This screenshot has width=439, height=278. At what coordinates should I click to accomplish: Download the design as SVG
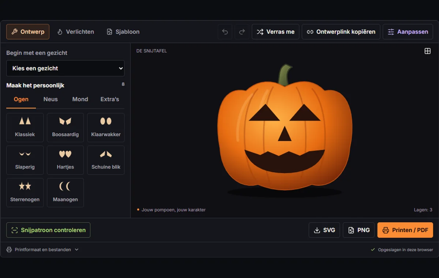(324, 230)
